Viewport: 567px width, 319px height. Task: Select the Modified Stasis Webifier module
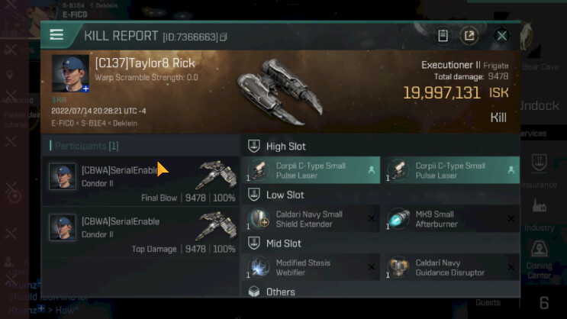point(311,267)
